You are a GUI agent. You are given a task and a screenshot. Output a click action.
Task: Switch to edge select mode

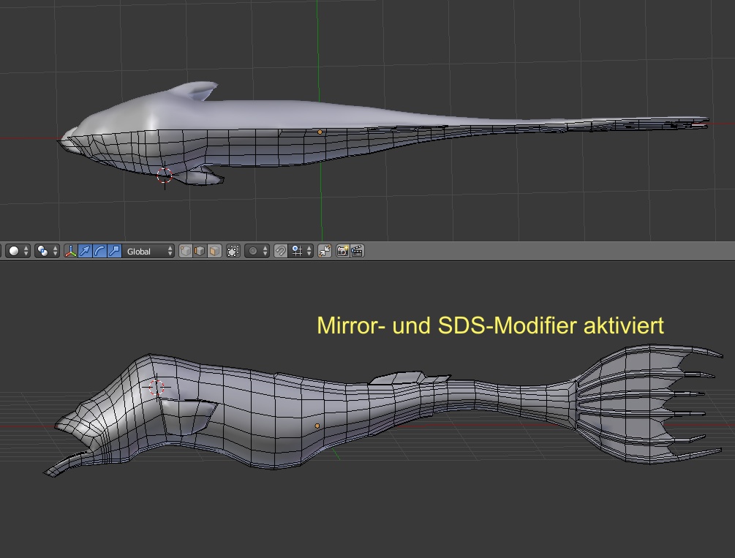[200, 251]
